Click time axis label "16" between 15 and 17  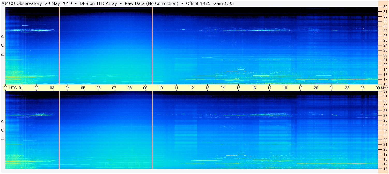pyautogui.click(x=254, y=88)
